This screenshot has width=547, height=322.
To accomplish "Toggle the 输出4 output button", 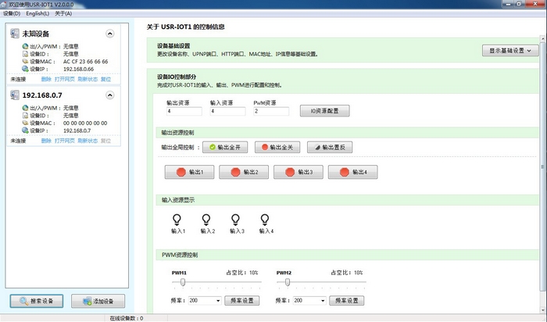I will tap(352, 172).
